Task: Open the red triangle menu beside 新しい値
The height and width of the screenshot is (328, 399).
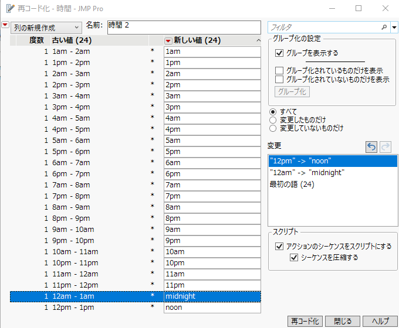Action: [168, 40]
